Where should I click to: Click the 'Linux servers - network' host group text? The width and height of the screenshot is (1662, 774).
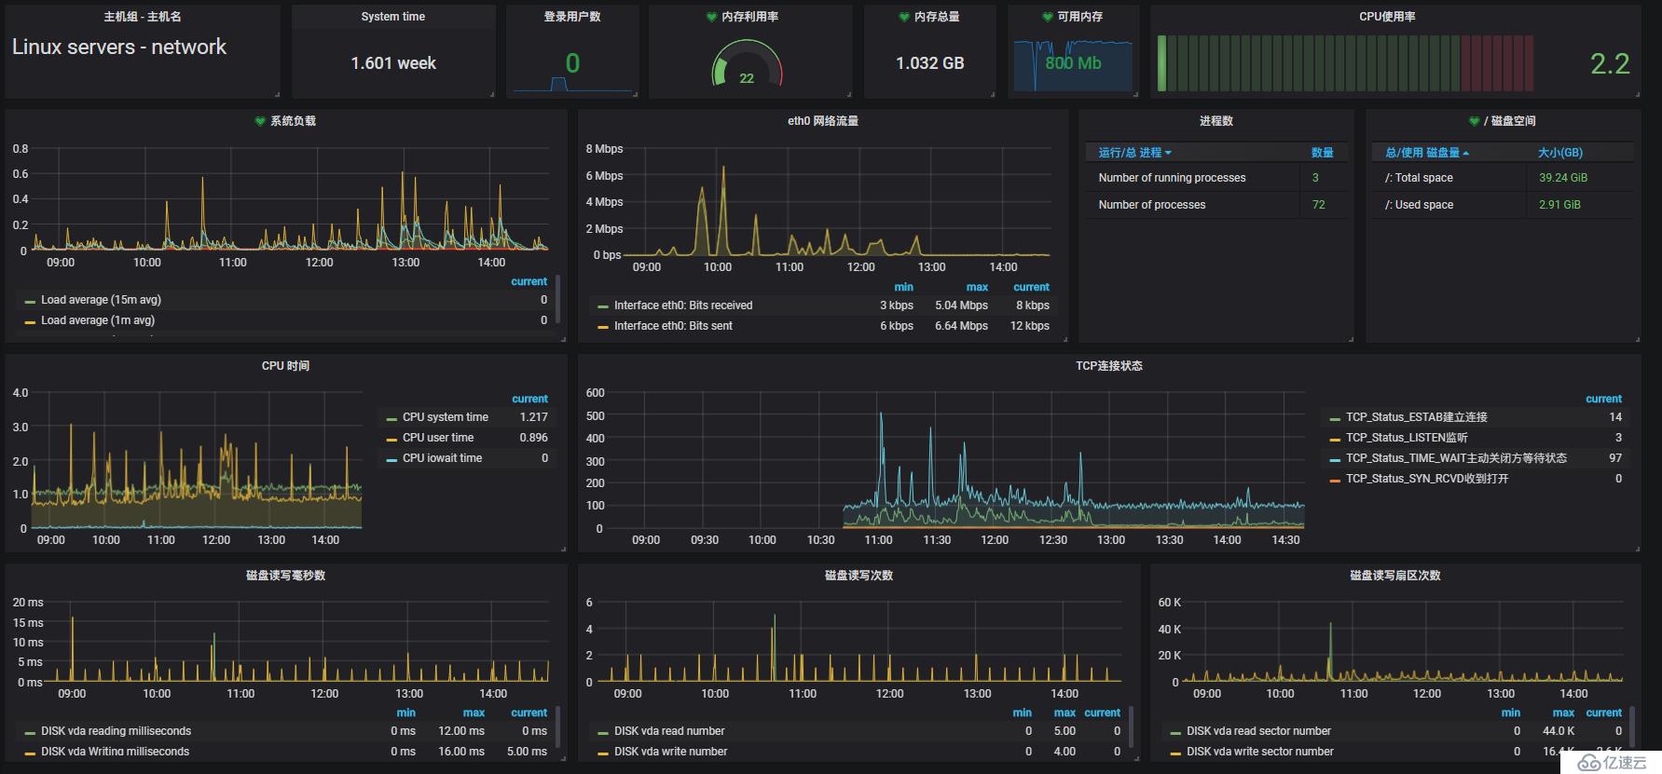[118, 47]
